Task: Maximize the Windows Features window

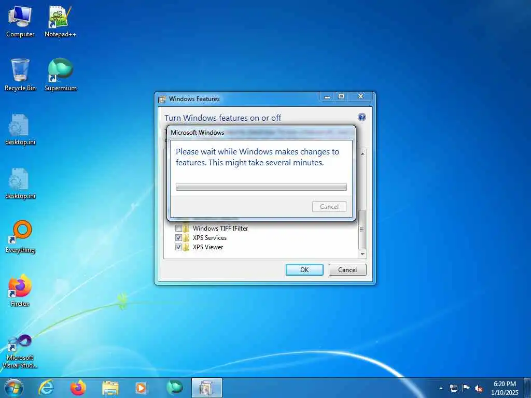Action: point(341,97)
